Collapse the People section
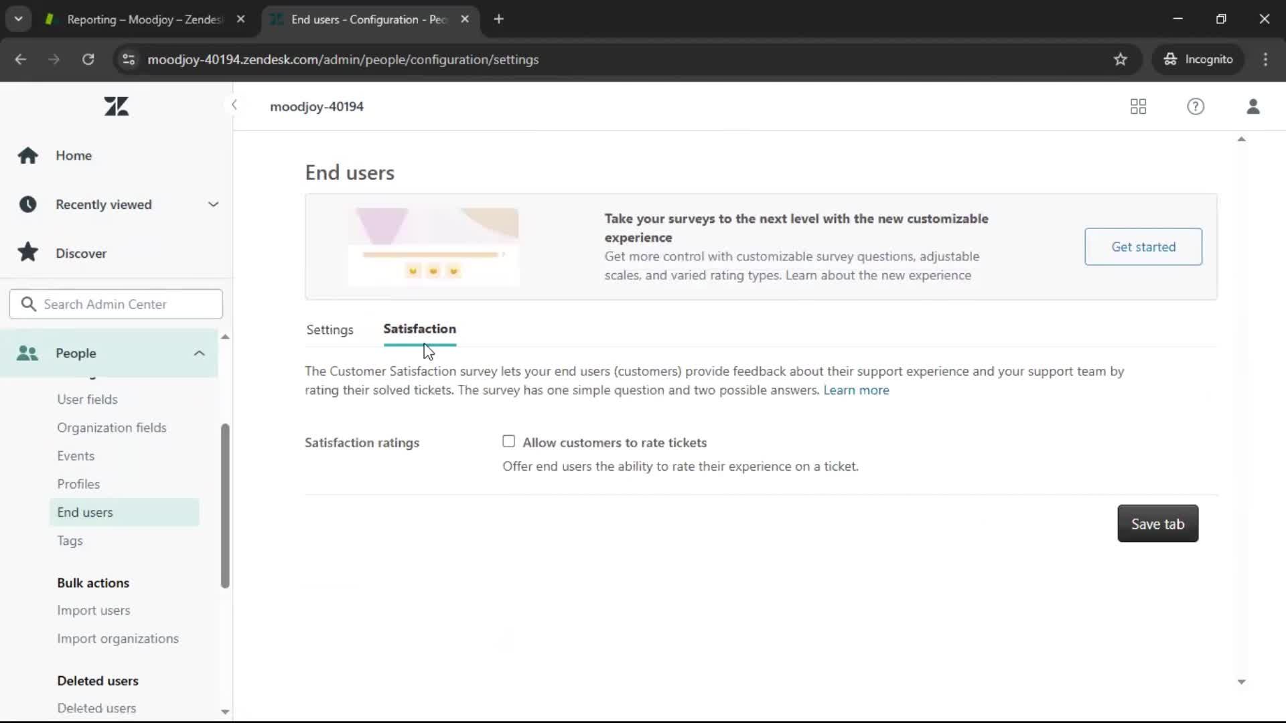This screenshot has width=1286, height=723. pos(199,353)
